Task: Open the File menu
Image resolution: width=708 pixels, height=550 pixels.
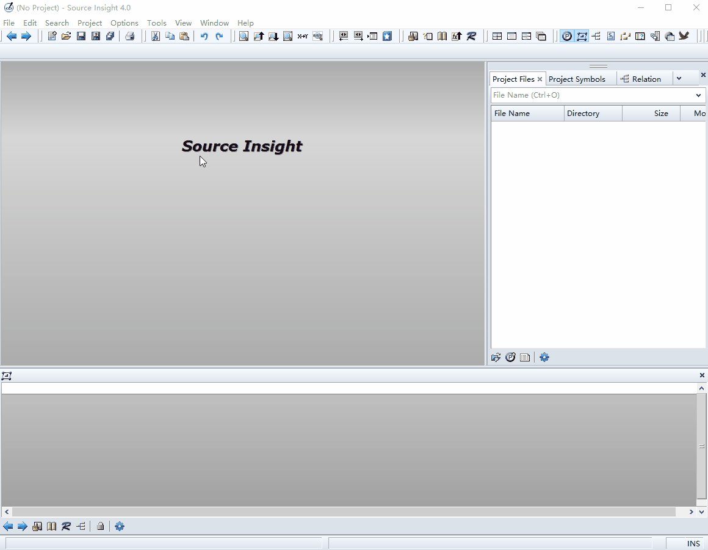Action: coord(9,23)
